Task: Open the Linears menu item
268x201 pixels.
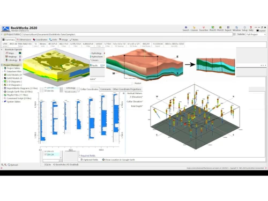Action: [95, 60]
